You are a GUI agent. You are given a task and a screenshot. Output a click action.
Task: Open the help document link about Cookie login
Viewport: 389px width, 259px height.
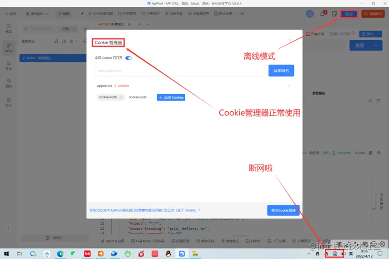[x=145, y=210]
